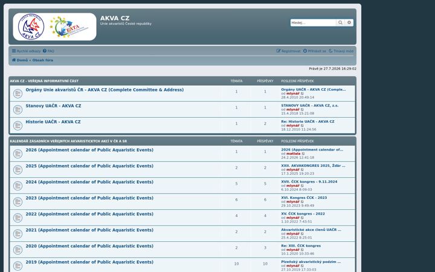Open last post Plzeňský akvaristický podzim
Viewport: 435px width, 272px height.
click(x=311, y=262)
